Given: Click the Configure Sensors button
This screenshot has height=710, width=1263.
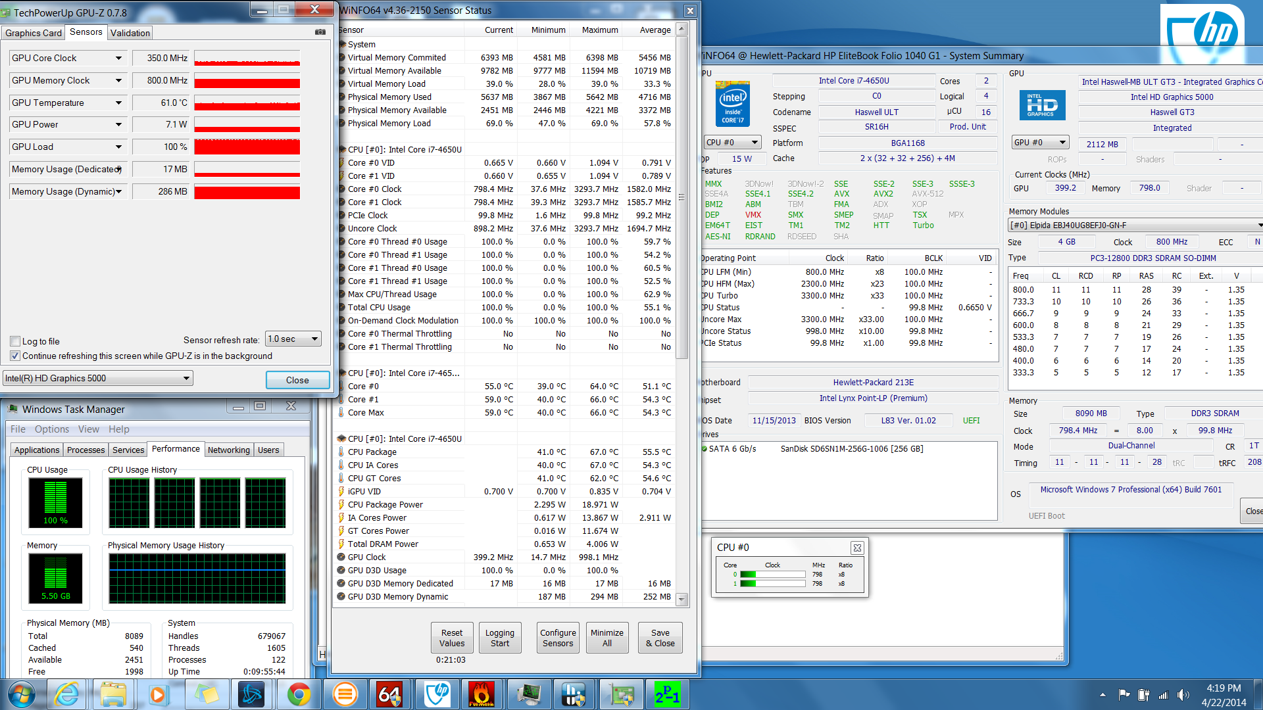Looking at the screenshot, I should click(557, 638).
